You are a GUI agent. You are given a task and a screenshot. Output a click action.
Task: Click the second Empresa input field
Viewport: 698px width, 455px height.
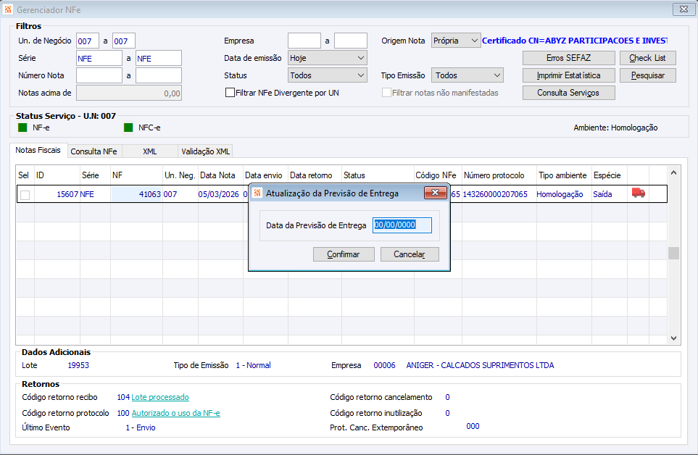[350, 41]
